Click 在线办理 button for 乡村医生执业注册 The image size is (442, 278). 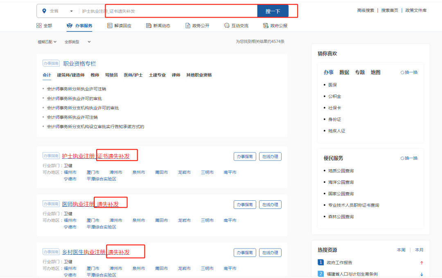pyautogui.click(x=271, y=253)
